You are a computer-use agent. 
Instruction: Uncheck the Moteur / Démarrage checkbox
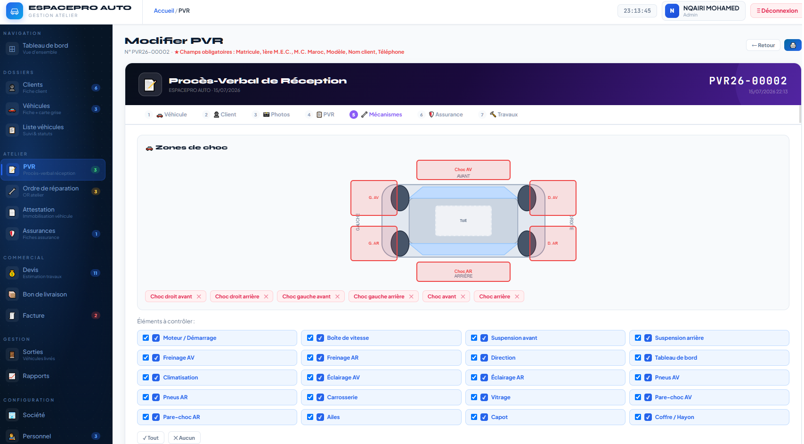(146, 338)
